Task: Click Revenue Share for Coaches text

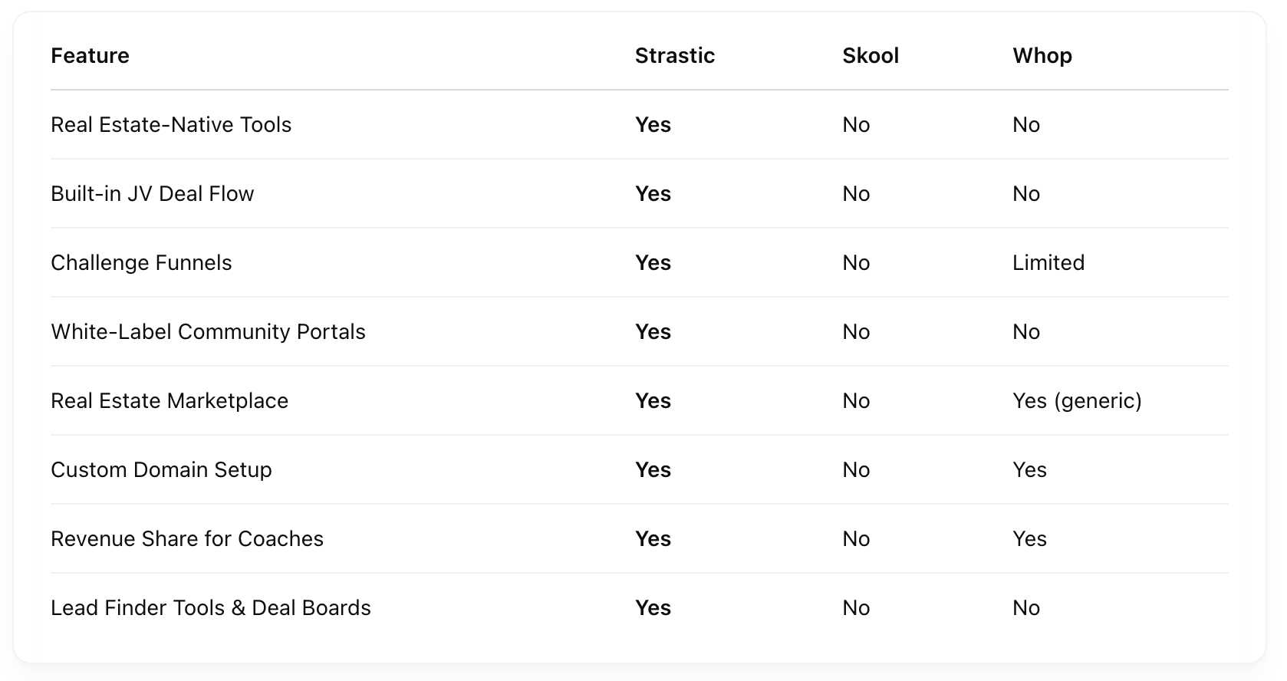Action: coord(187,539)
